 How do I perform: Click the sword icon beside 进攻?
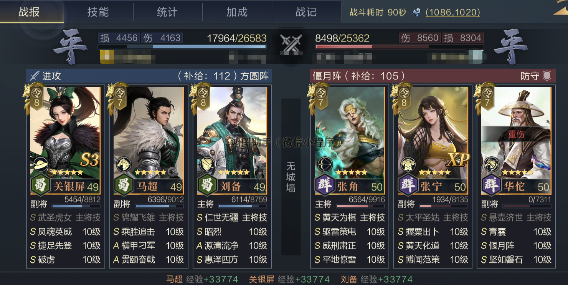35,76
